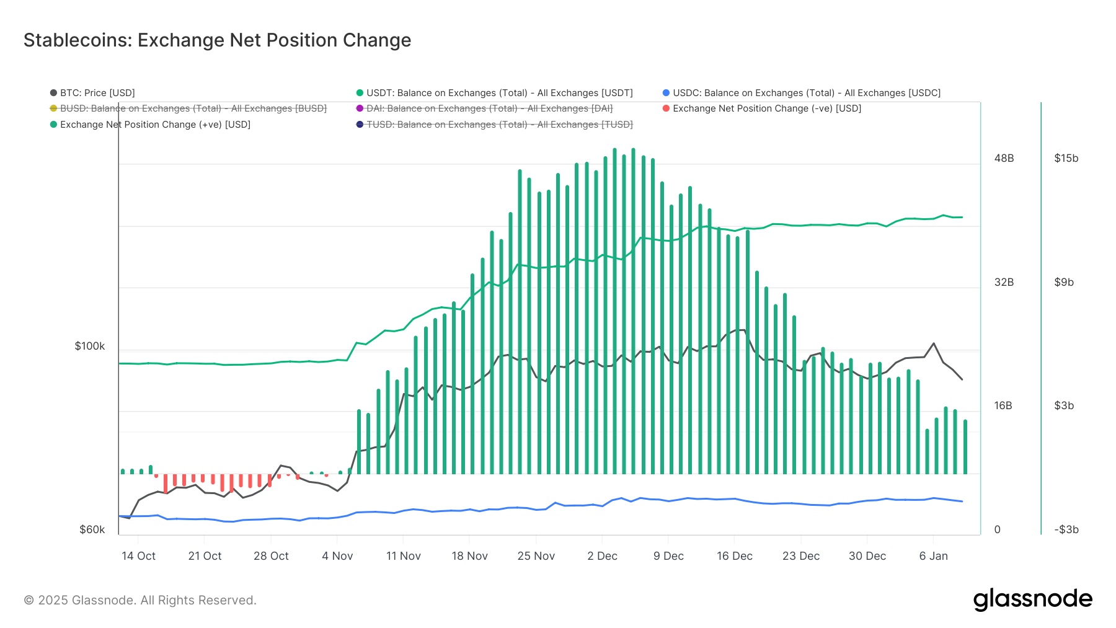The width and height of the screenshot is (1116, 628).
Task: Click the red dot for negative Net Position Change
Action: (666, 108)
